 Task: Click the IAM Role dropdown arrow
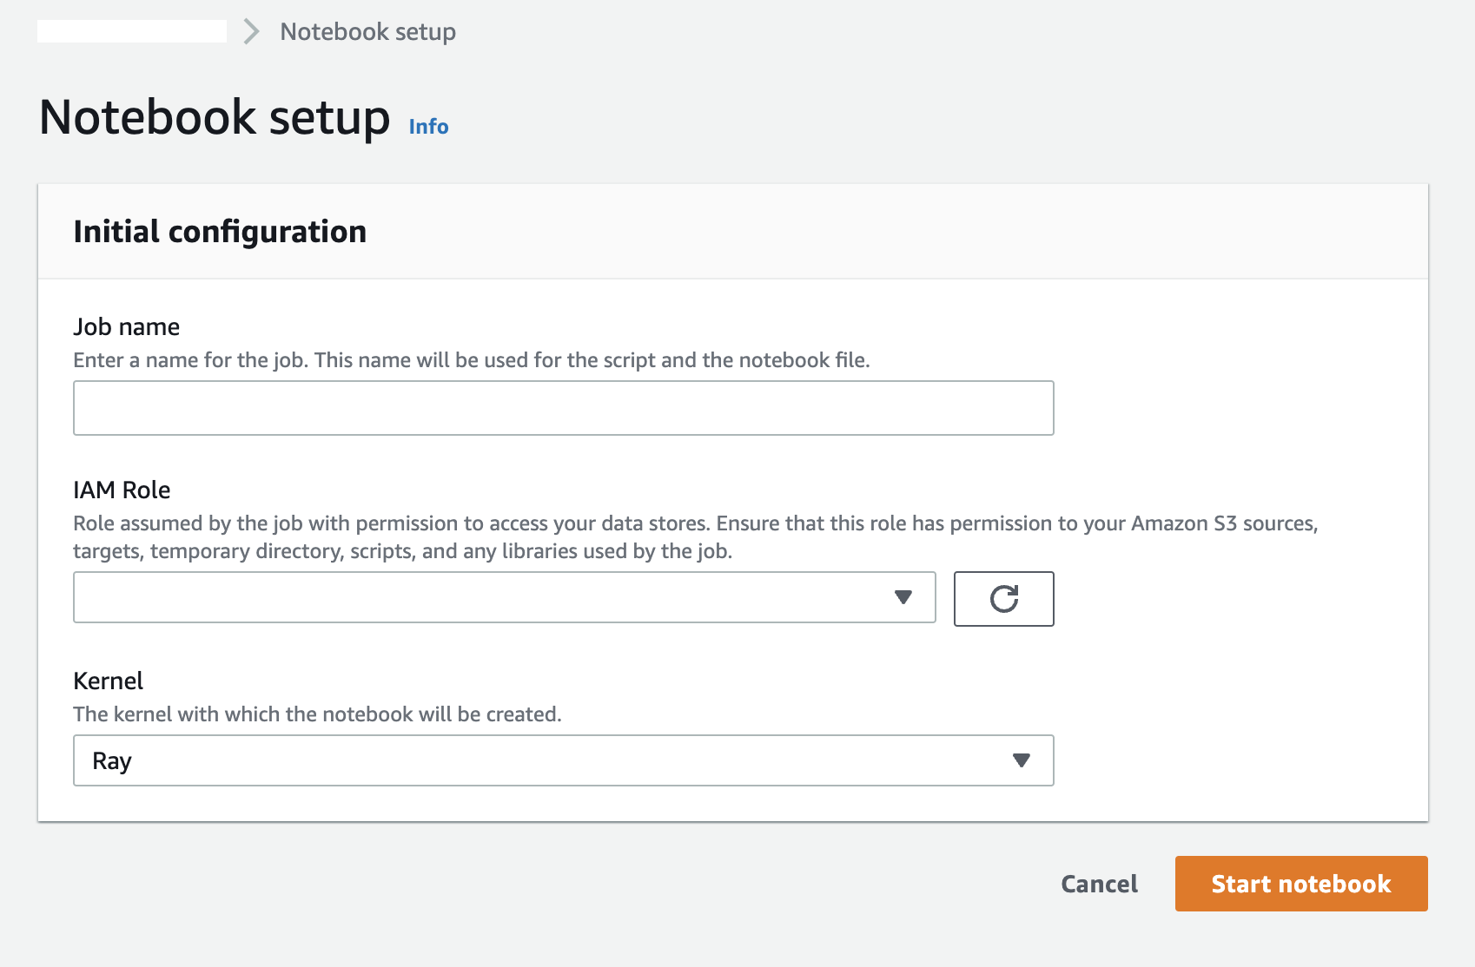[903, 597]
